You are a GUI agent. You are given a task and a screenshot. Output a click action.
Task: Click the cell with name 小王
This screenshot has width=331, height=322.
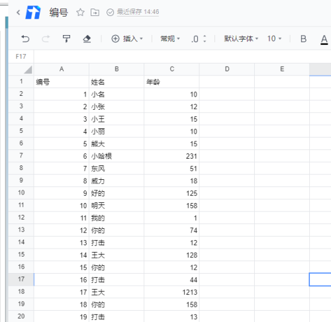click(x=117, y=119)
